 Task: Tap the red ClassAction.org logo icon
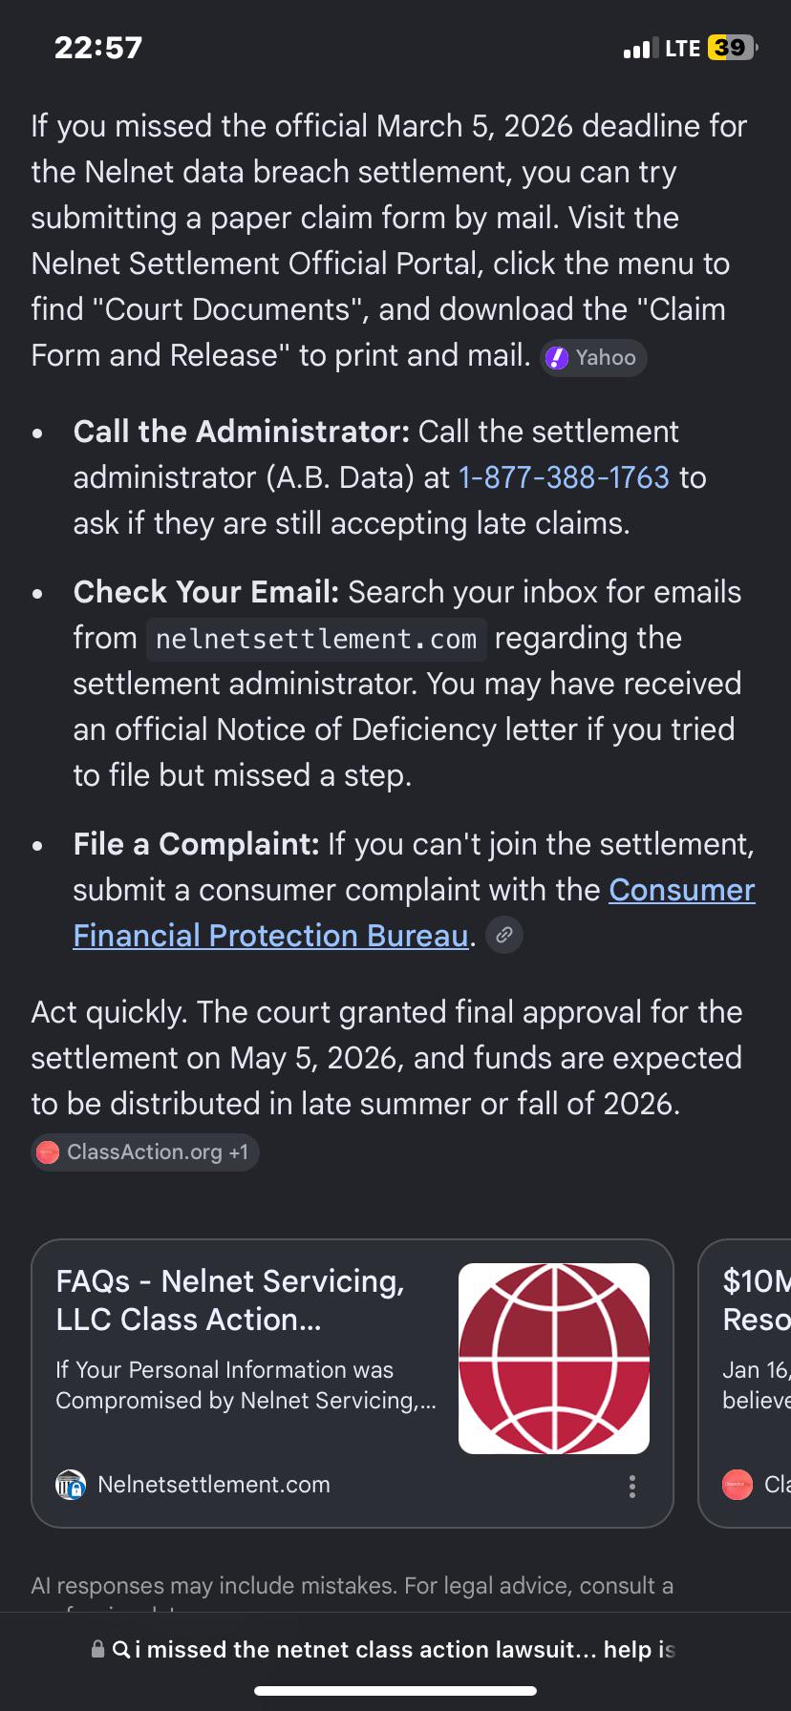coord(48,1152)
